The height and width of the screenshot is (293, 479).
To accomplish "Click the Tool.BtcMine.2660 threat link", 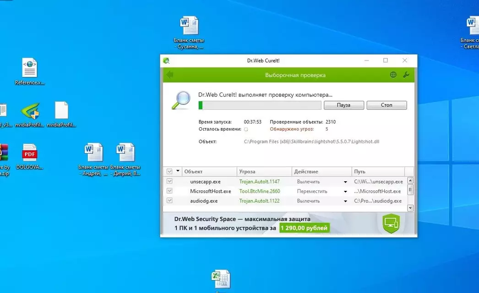I will (x=260, y=191).
